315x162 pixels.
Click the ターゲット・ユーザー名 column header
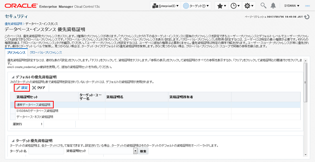(x=92, y=97)
